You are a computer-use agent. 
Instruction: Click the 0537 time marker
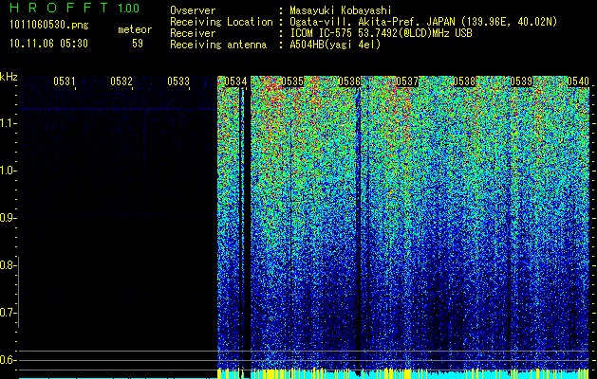coord(407,81)
